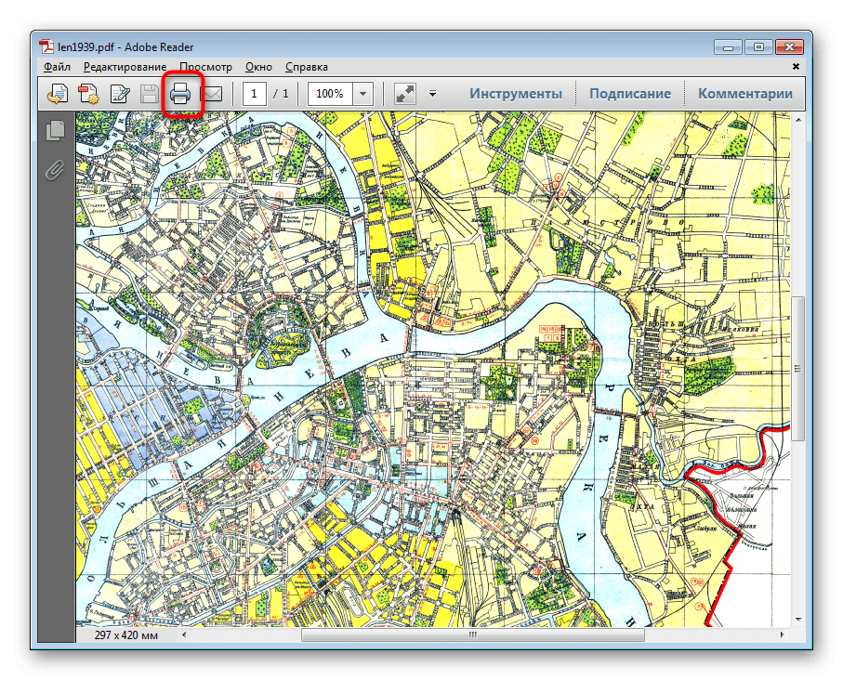Click the Open file toolbar icon
The width and height of the screenshot is (843, 680).
click(58, 94)
